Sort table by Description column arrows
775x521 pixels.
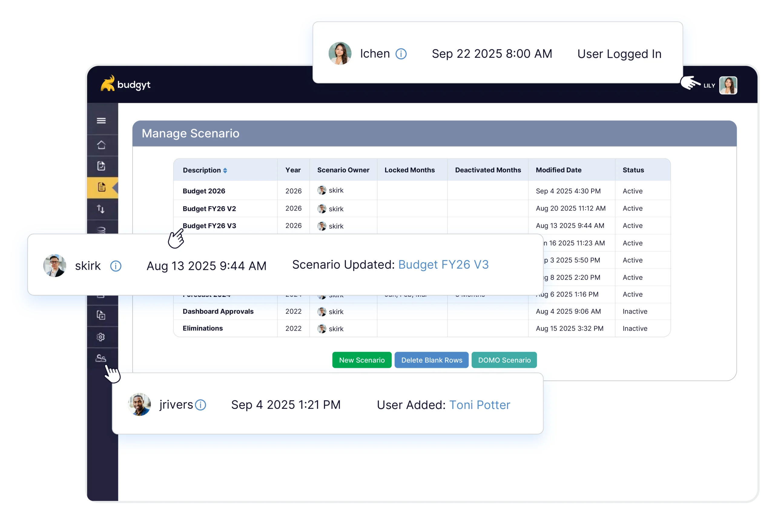(x=225, y=170)
